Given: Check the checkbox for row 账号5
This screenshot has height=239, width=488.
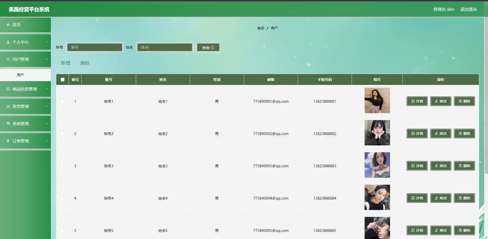Looking at the screenshot, I should point(62,231).
